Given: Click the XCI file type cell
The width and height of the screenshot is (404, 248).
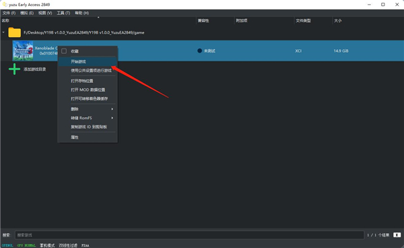Looking at the screenshot, I should coord(298,51).
